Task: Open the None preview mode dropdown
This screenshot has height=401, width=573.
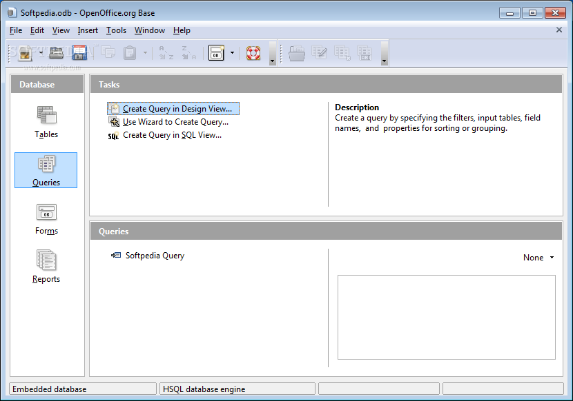Action: click(x=539, y=258)
